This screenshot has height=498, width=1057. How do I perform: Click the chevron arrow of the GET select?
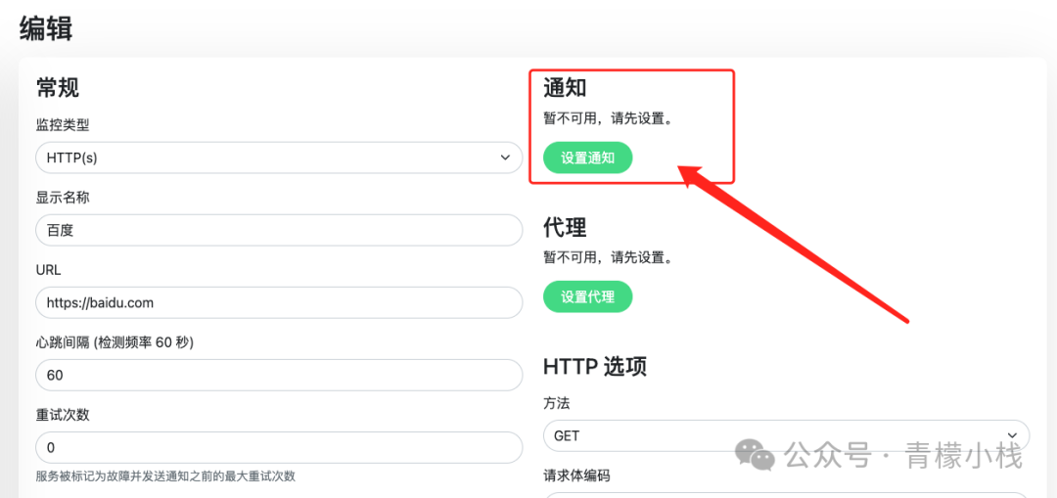(x=1011, y=435)
